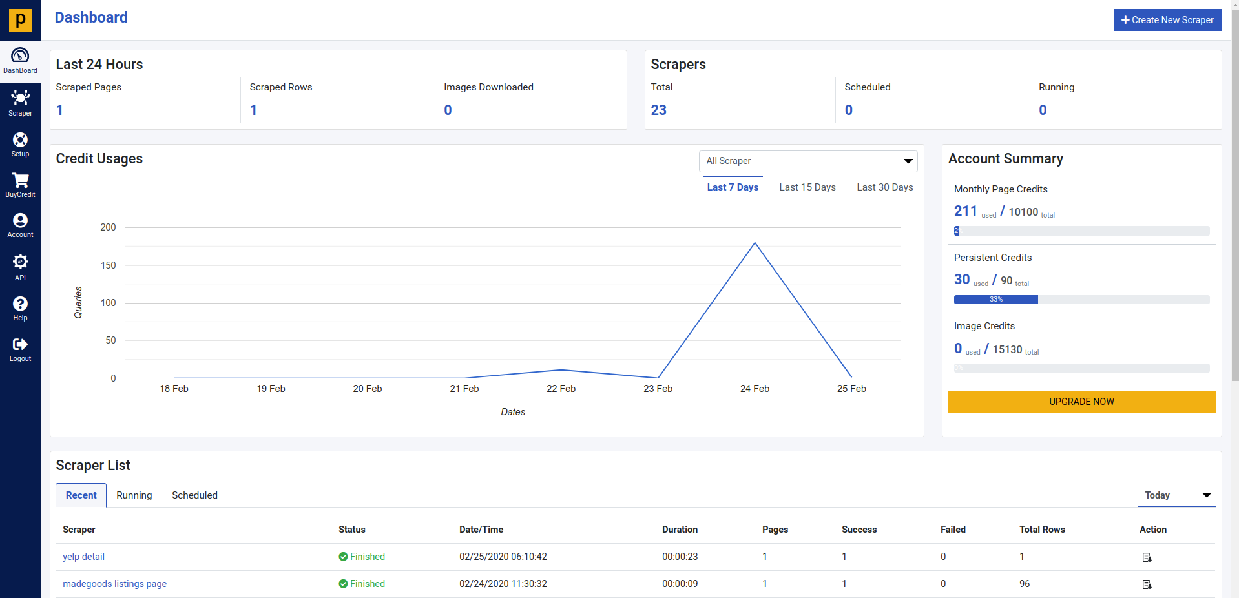Expand the All Scraper dropdown
1239x598 pixels.
807,161
